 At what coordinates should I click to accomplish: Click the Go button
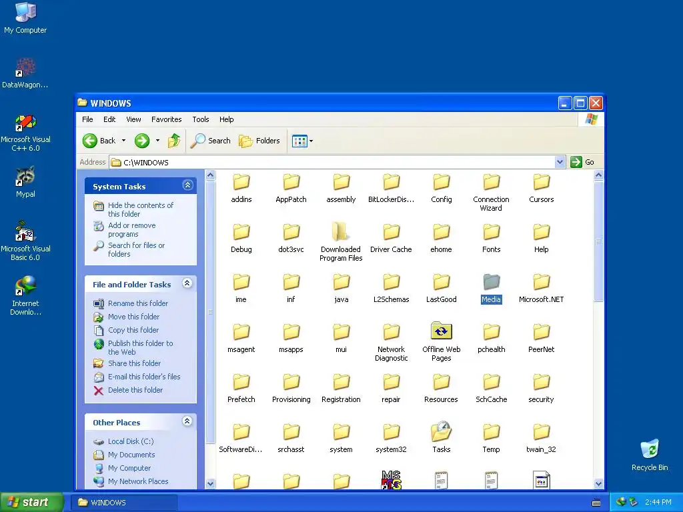(x=582, y=162)
